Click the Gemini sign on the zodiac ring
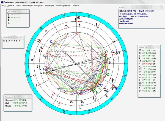This screenshot has height=121, width=165. (89, 111)
